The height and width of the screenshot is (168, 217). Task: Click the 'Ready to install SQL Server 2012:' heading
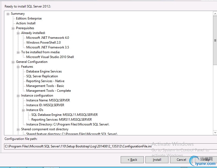click(28, 6)
